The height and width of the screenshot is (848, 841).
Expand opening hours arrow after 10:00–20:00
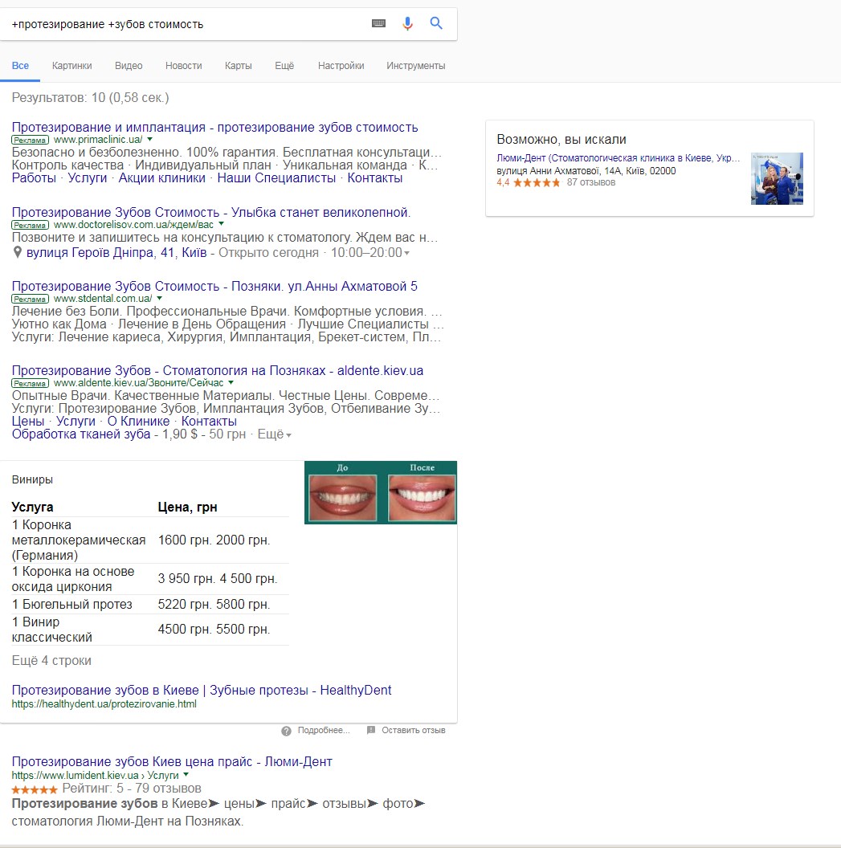[x=406, y=253]
